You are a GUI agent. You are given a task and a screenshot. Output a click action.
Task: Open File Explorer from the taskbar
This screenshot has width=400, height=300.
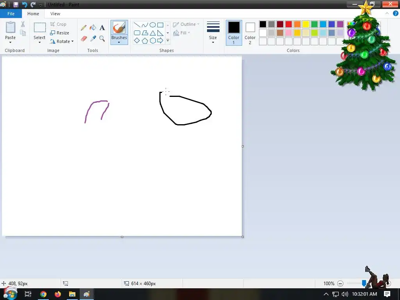(72, 294)
